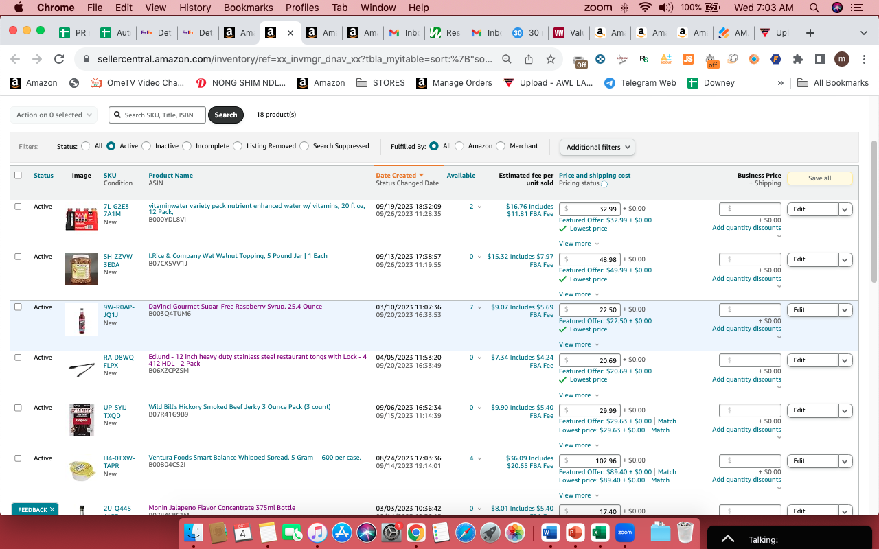Check the DaVinci Raspberry Syrup row checkbox
The image size is (879, 549).
click(19, 307)
